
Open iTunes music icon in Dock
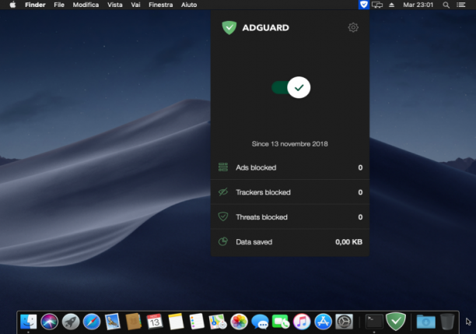click(302, 322)
